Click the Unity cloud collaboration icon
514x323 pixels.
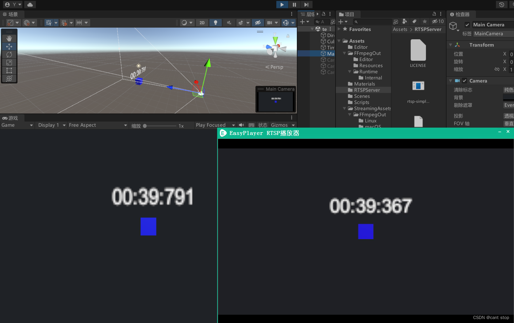point(30,4)
